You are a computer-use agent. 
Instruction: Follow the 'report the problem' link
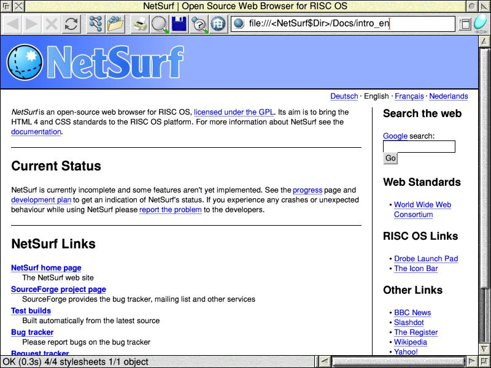[170, 210]
